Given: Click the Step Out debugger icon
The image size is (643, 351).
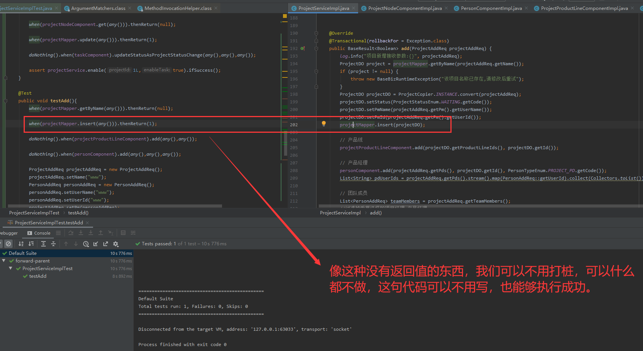Looking at the screenshot, I should [101, 233].
